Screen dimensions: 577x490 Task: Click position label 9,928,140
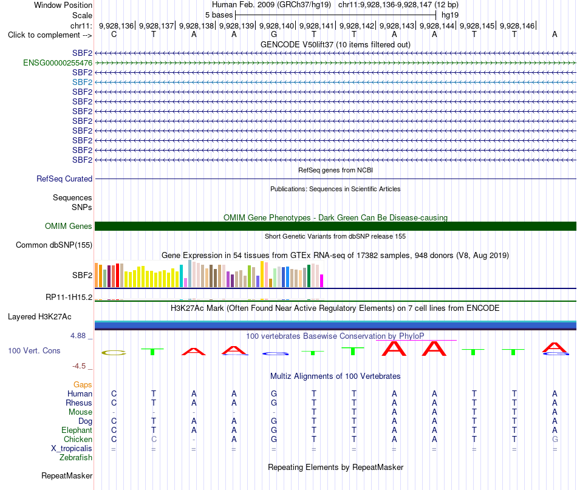click(x=277, y=26)
